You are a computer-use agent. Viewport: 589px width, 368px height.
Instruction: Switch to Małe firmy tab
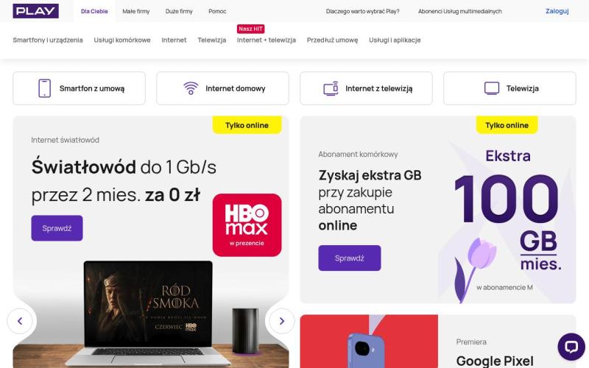[x=136, y=11]
